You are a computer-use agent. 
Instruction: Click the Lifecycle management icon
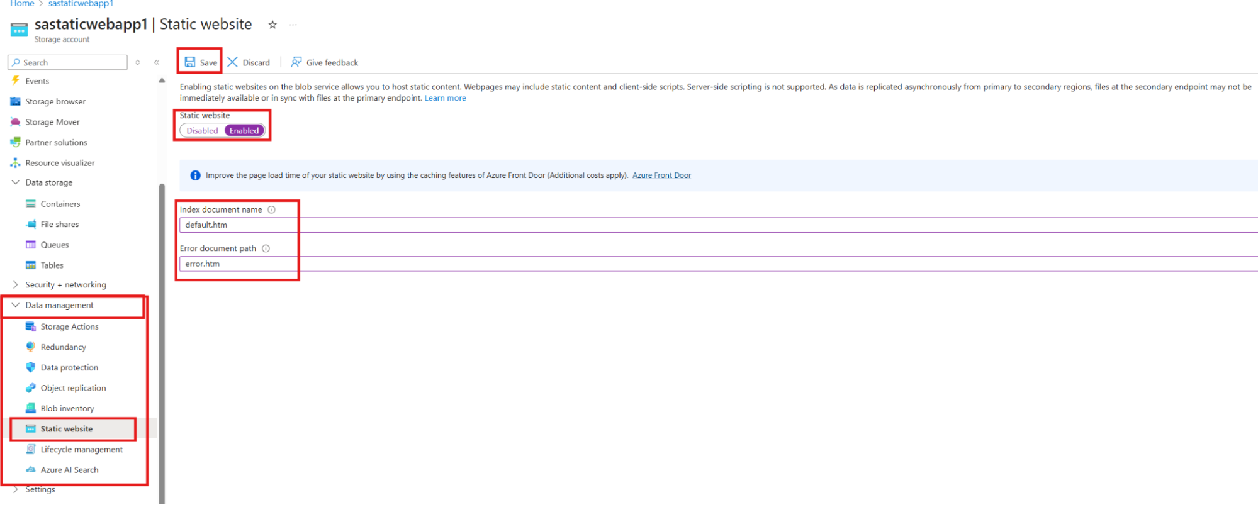31,449
